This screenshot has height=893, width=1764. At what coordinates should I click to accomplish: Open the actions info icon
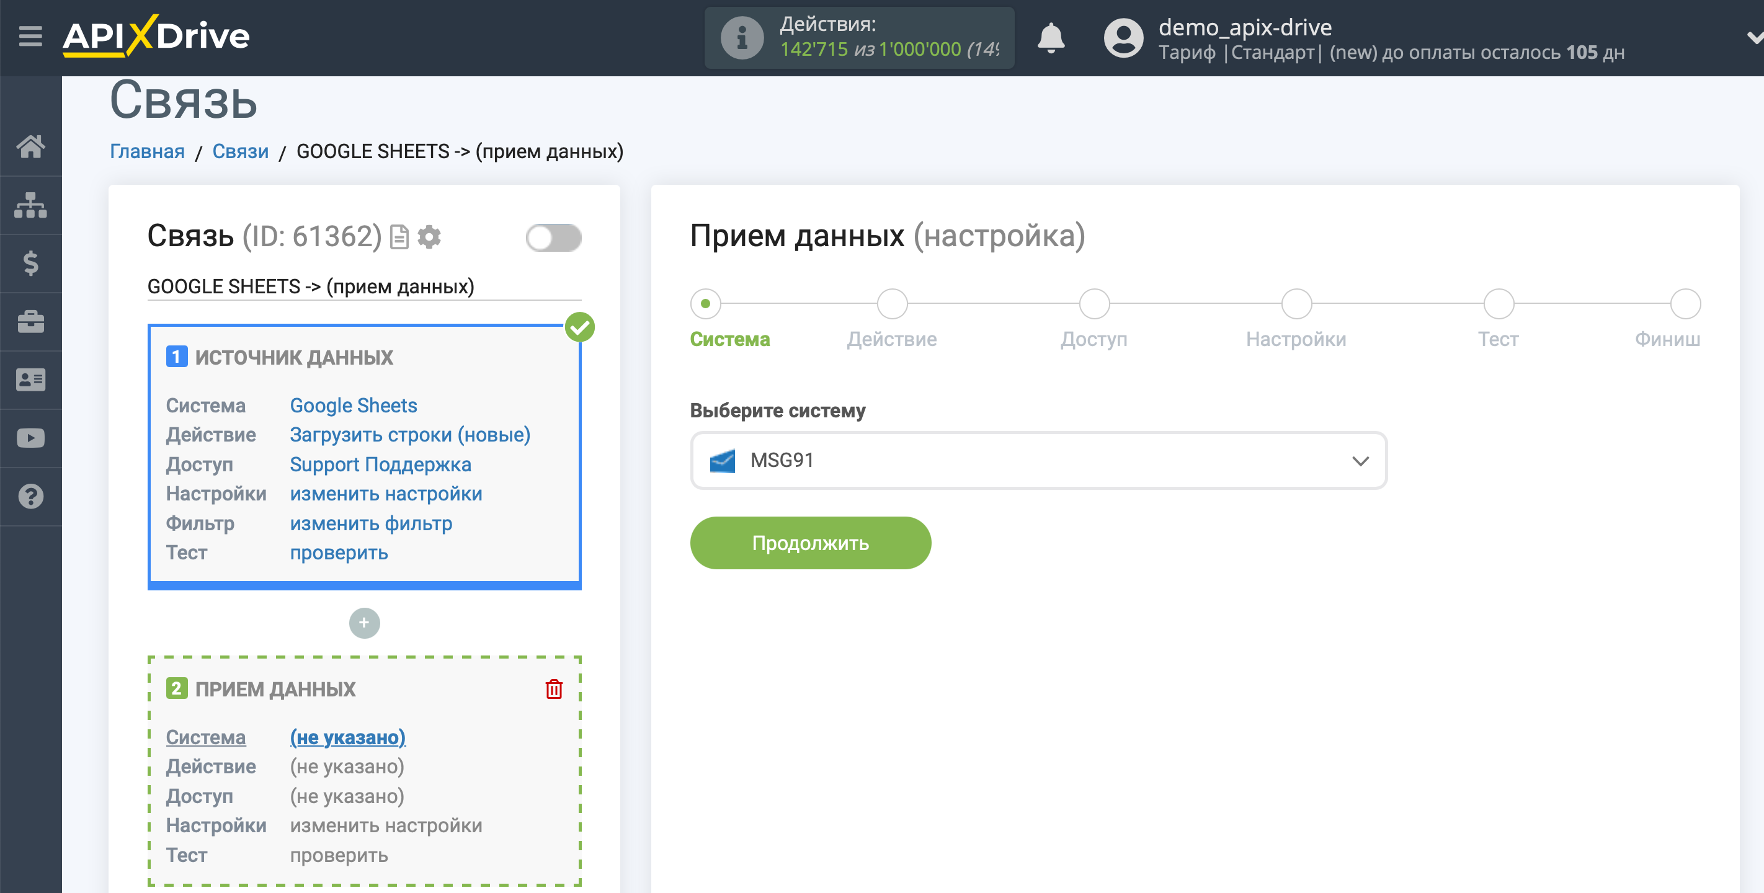pos(742,38)
